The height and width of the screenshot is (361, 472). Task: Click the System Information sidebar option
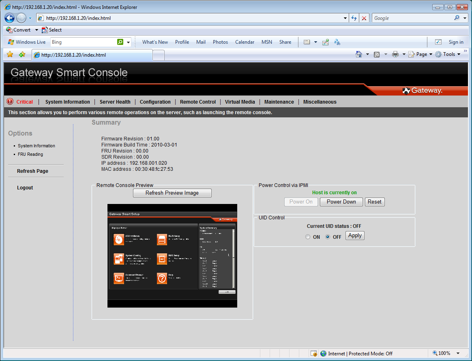tap(36, 146)
